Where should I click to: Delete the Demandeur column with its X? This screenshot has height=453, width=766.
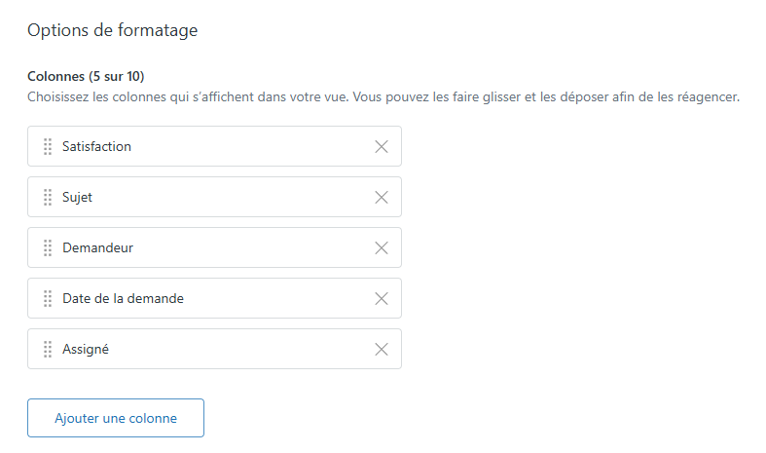tap(382, 247)
